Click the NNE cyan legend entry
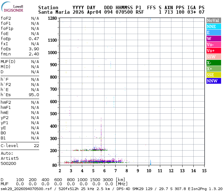Image resolution: width=223 pixels, height=191 pixels. 213,26
